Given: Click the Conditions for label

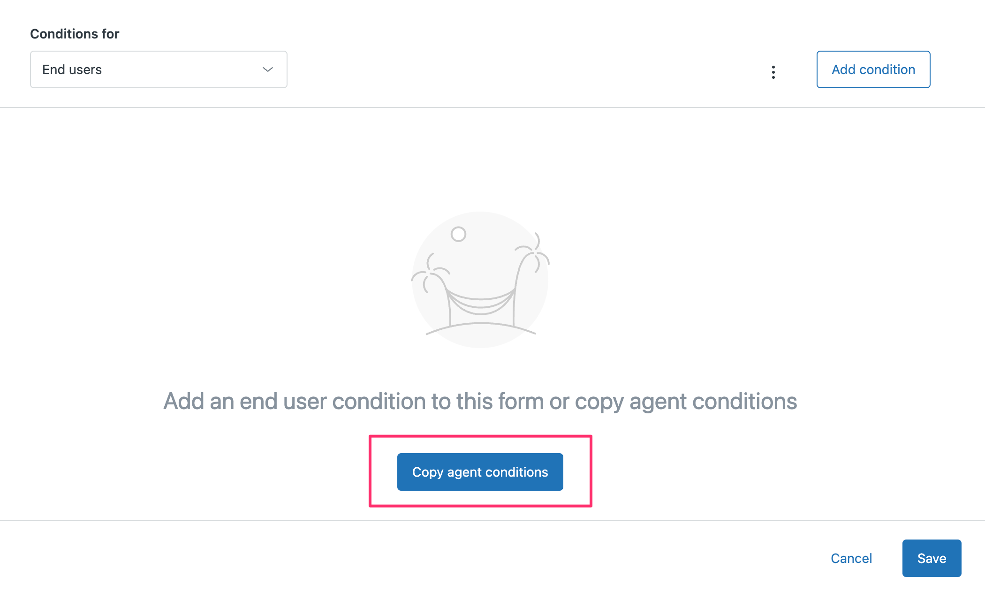Looking at the screenshot, I should click(75, 34).
